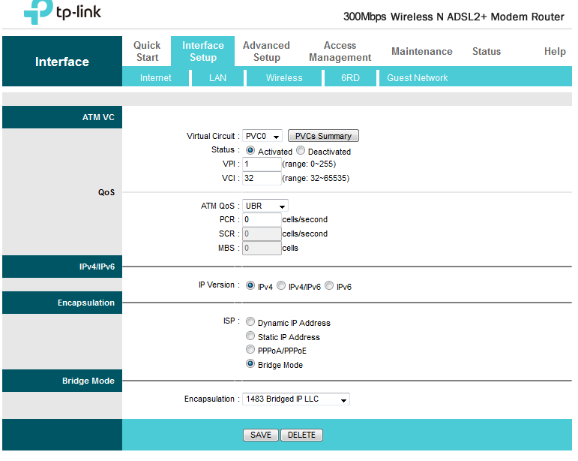Select IPv4/IPv6 IP version option
Viewport: 578px width, 461px height.
click(x=281, y=286)
